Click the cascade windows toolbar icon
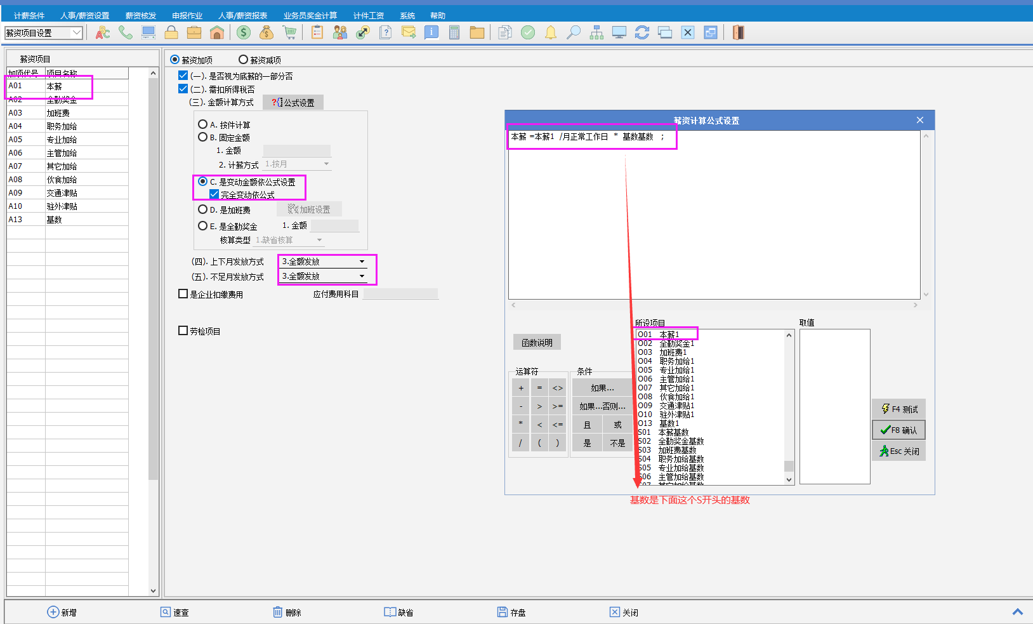Screen dimensions: 1033x624 (665, 32)
